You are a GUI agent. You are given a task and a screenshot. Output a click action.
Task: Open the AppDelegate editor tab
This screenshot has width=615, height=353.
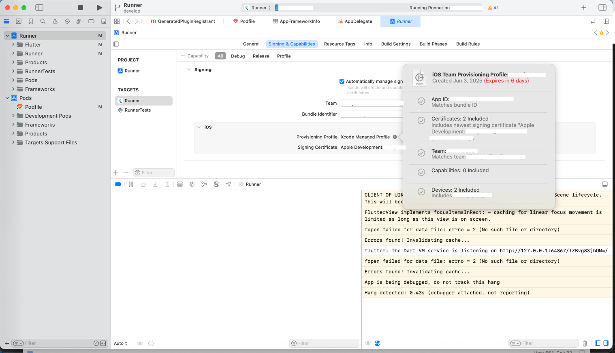[x=355, y=21]
